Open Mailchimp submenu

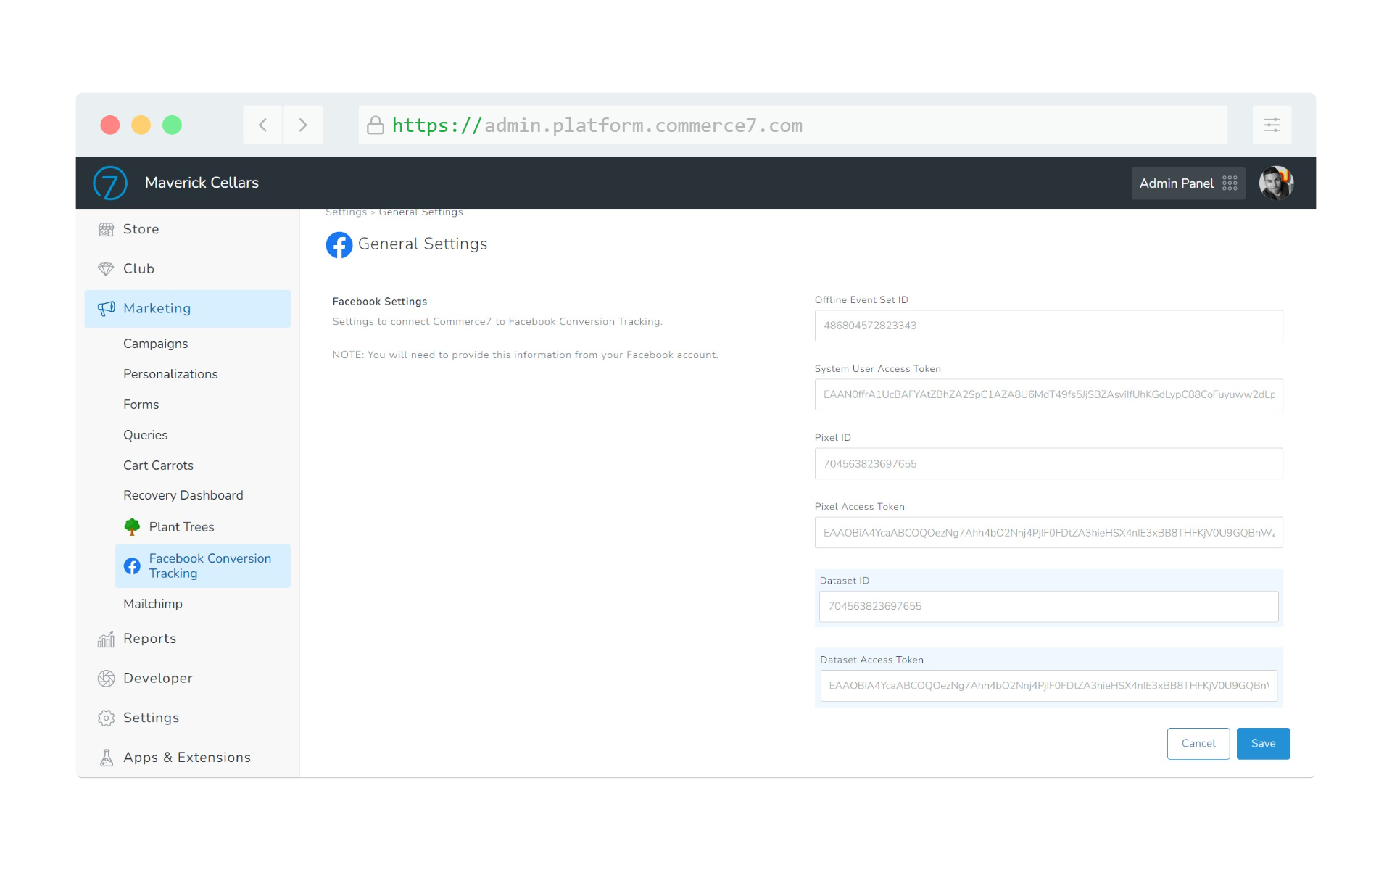click(152, 604)
